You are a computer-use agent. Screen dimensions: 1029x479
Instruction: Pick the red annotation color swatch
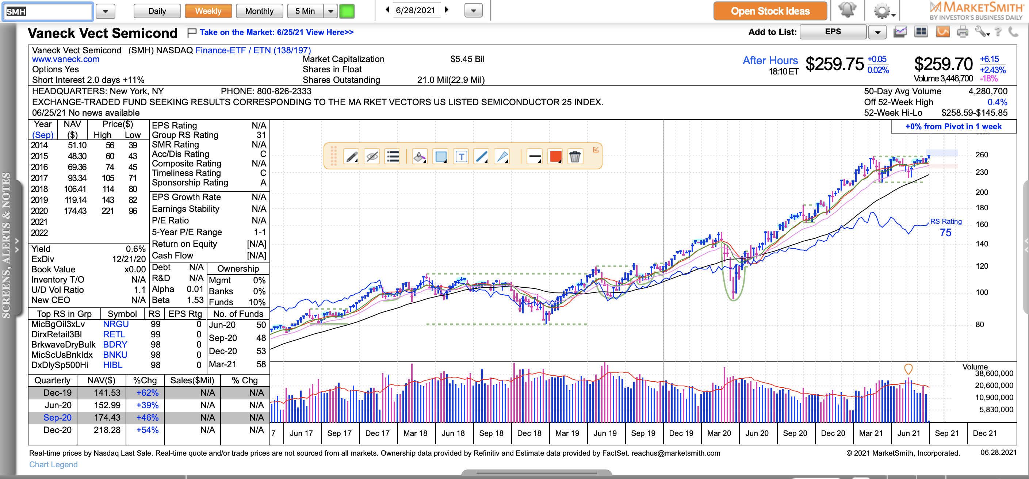555,157
